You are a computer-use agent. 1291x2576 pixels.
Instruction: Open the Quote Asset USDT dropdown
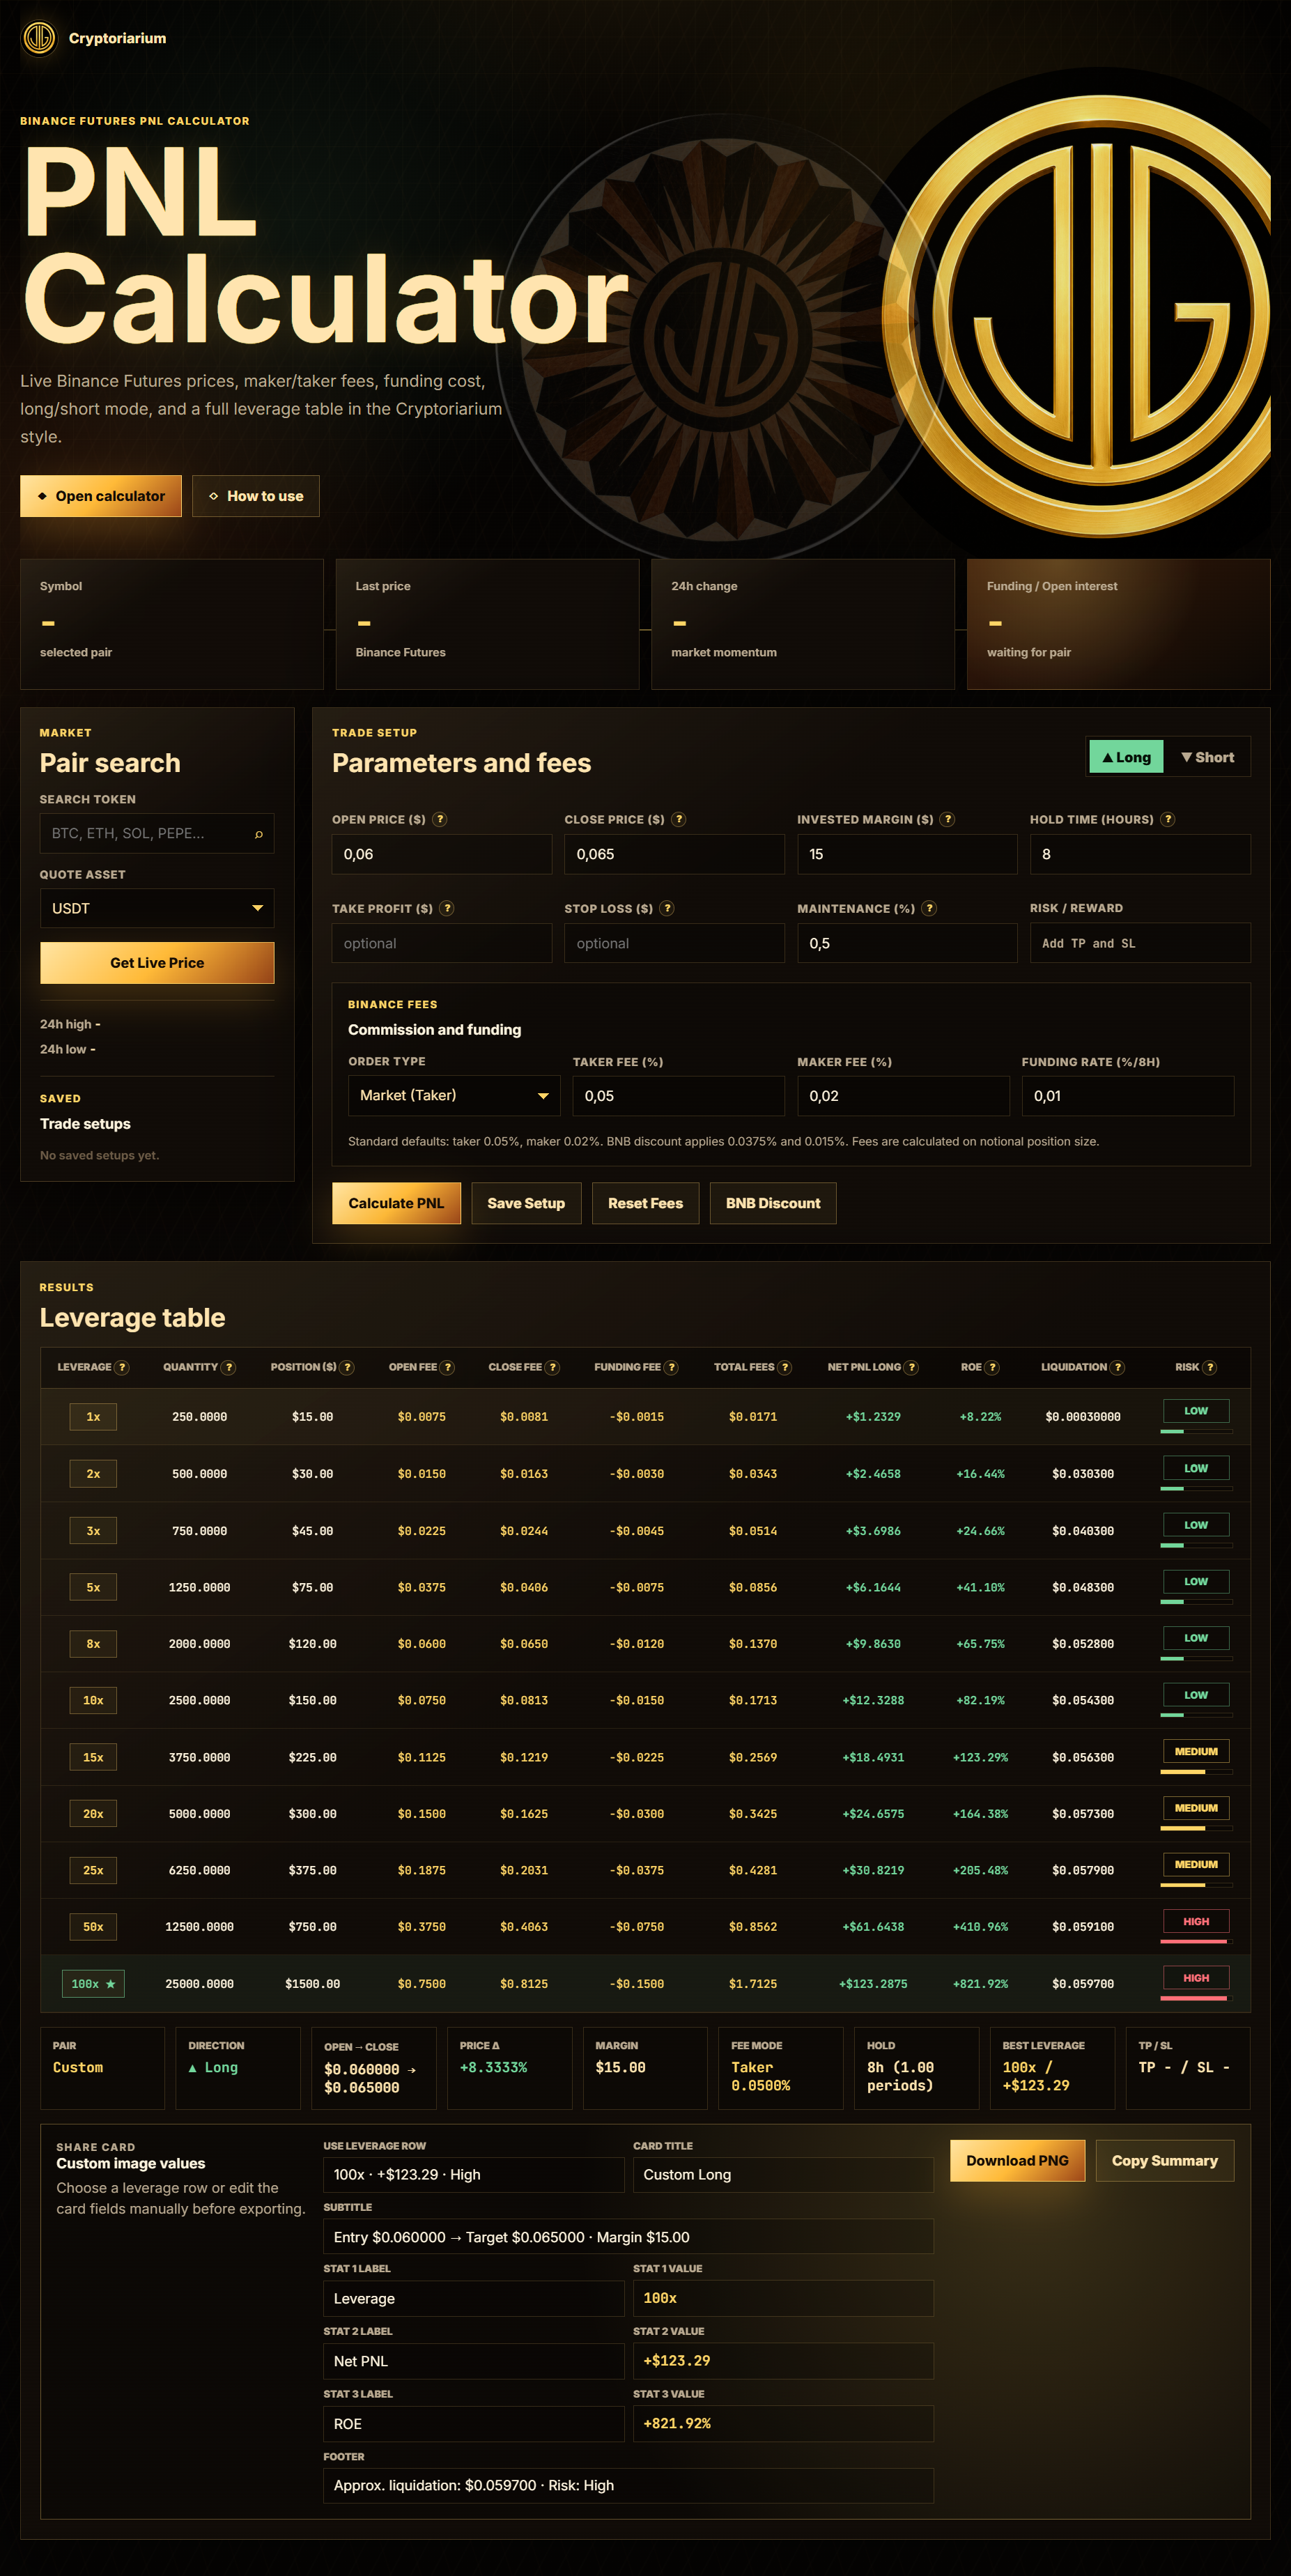(x=157, y=908)
